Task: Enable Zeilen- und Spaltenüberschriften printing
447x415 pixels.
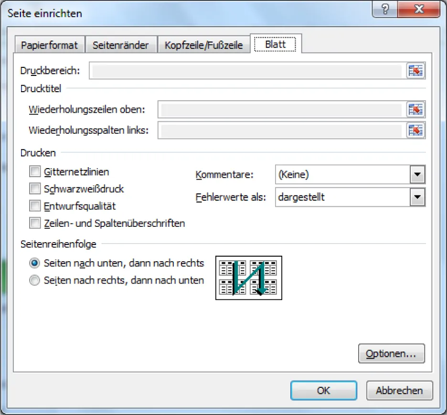Action: click(x=35, y=223)
